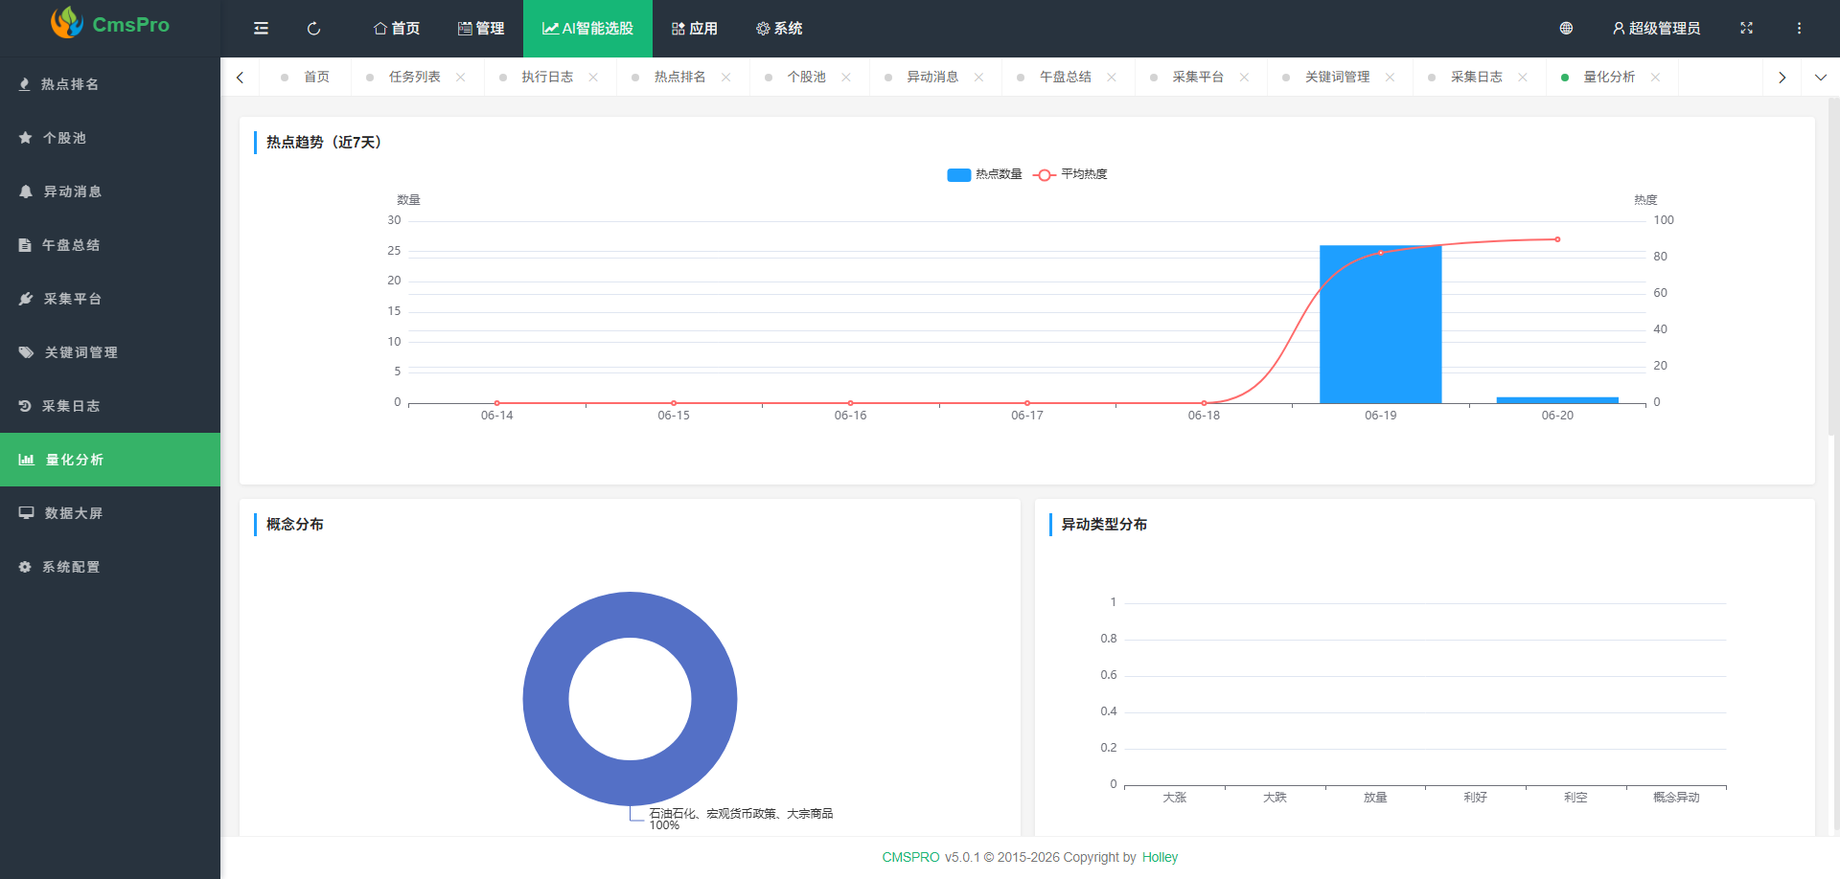The width and height of the screenshot is (1840, 879).
Task: Click the 06-19 blue bar in the chart
Action: pos(1380,325)
